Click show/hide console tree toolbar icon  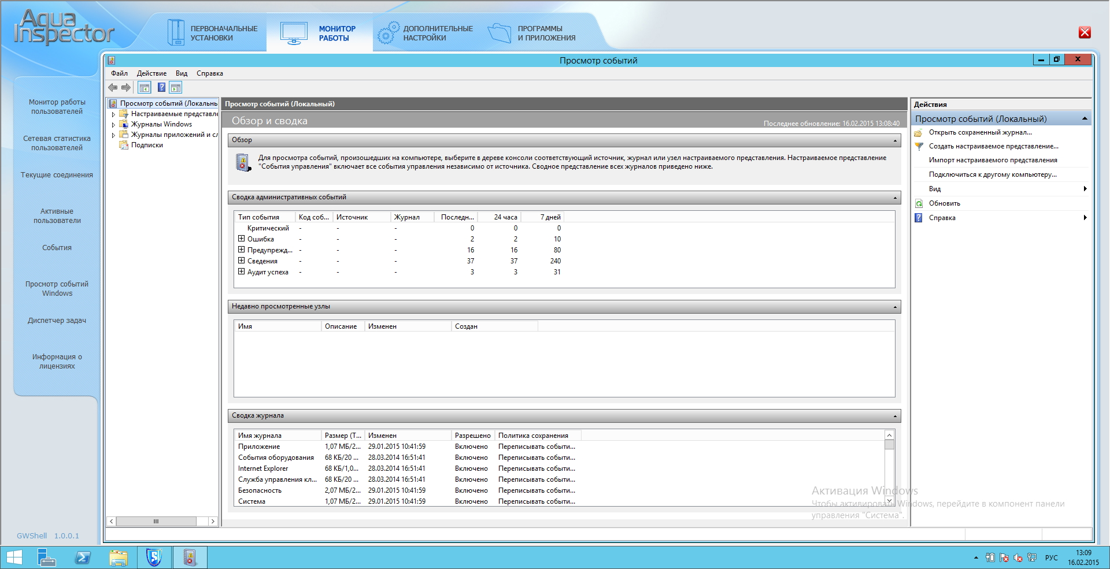(145, 88)
